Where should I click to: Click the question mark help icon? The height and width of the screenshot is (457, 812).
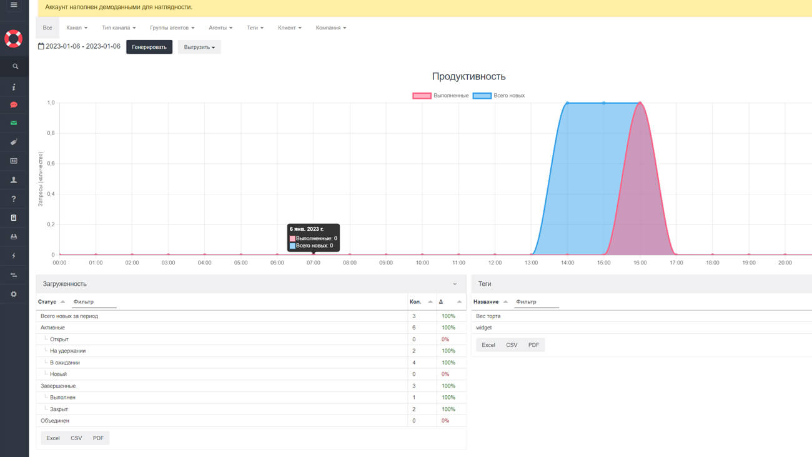coord(14,199)
